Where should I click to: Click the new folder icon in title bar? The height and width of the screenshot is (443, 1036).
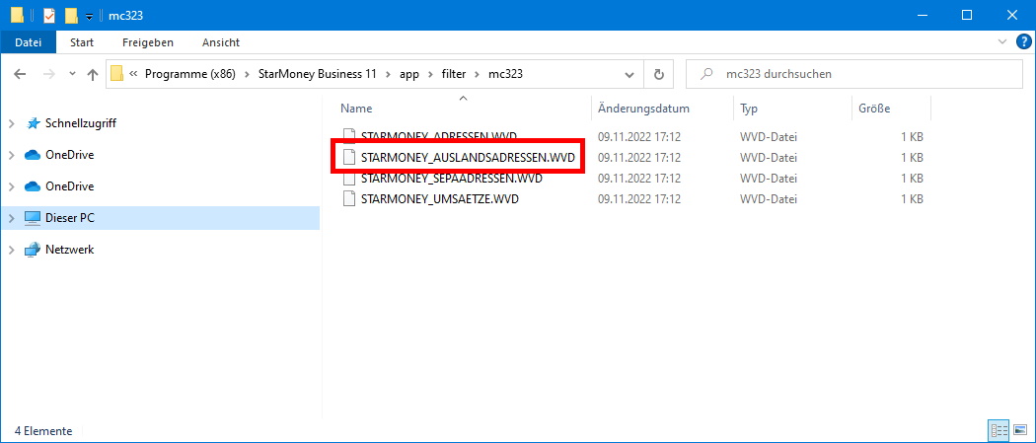pyautogui.click(x=71, y=15)
